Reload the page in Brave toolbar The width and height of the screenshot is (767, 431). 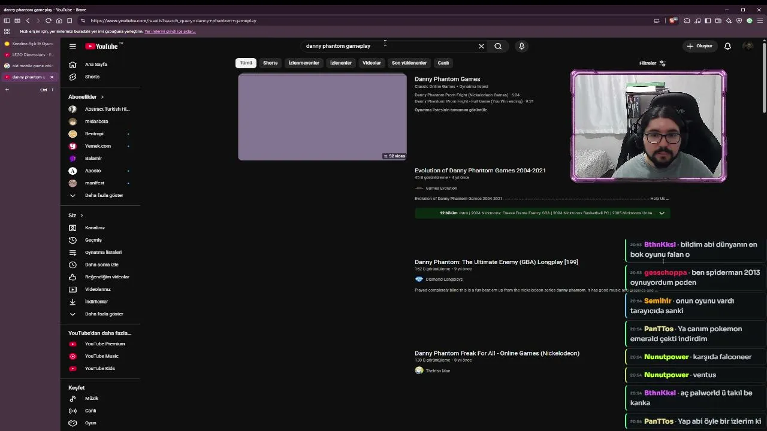tap(49, 20)
